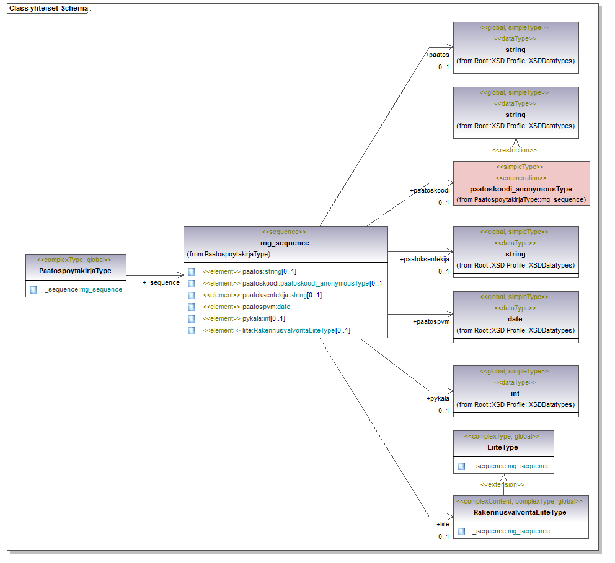Select the +_sequence association label

click(161, 283)
